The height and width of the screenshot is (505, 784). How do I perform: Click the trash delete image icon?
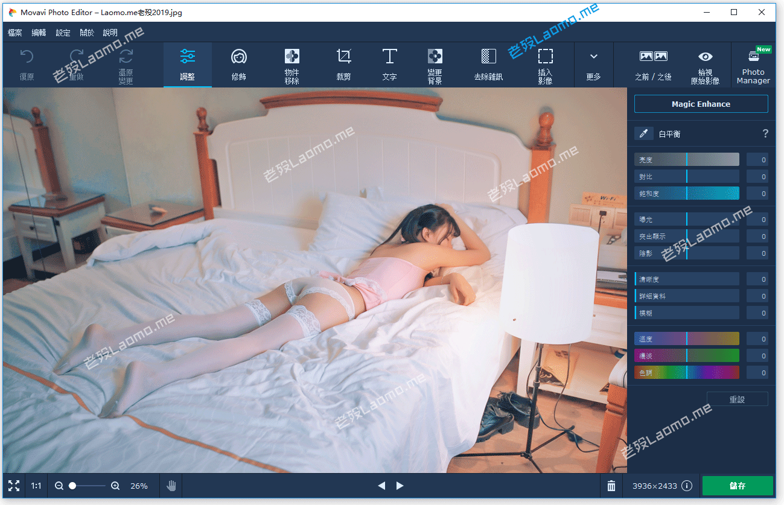(x=611, y=486)
